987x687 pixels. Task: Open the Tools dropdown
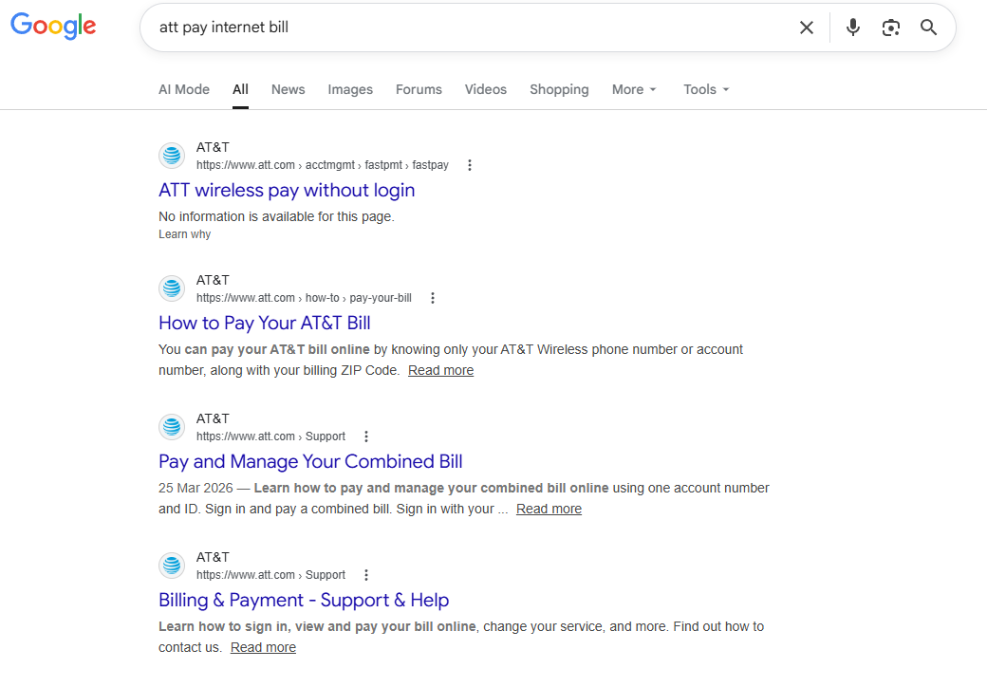[705, 89]
